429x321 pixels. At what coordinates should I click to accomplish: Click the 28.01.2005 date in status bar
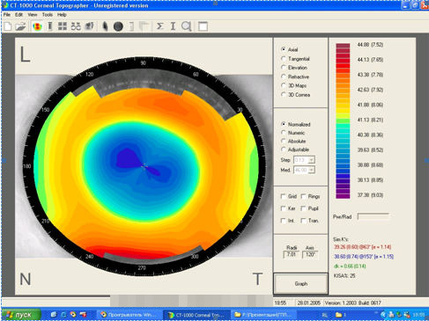308,303
